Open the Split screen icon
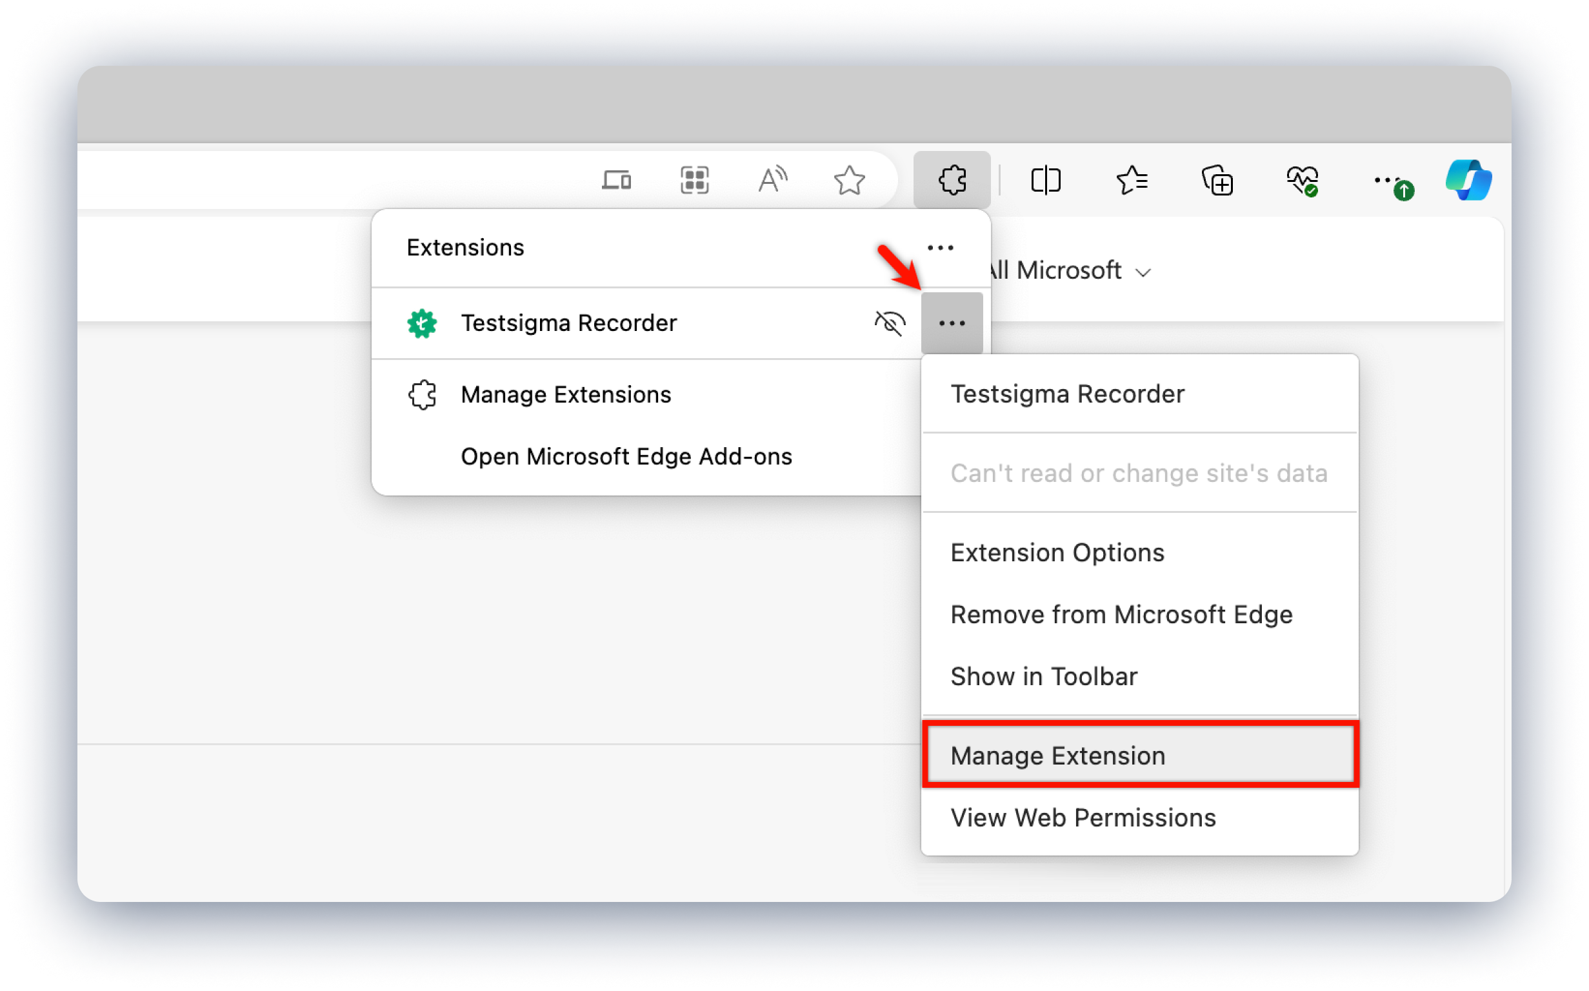 point(1045,179)
